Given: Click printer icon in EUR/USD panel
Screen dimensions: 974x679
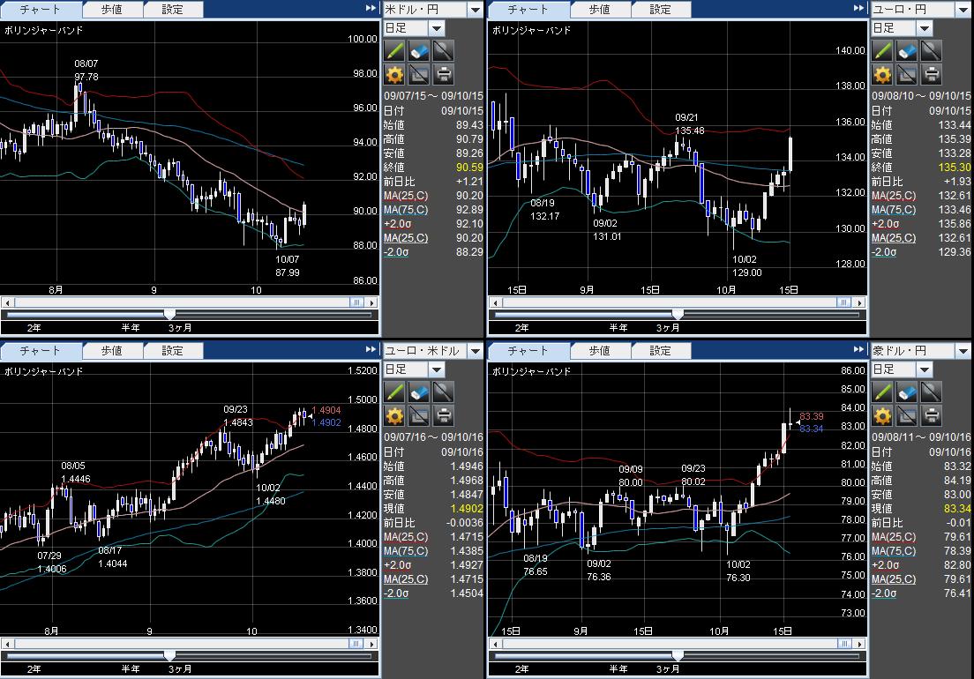Looking at the screenshot, I should 444,416.
